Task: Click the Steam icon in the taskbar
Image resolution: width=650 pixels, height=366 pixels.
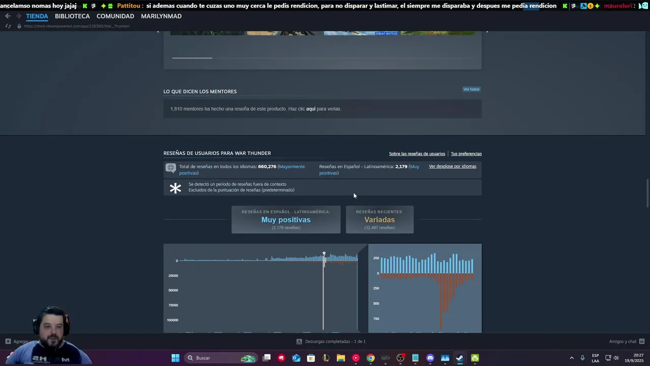Action: point(460,358)
